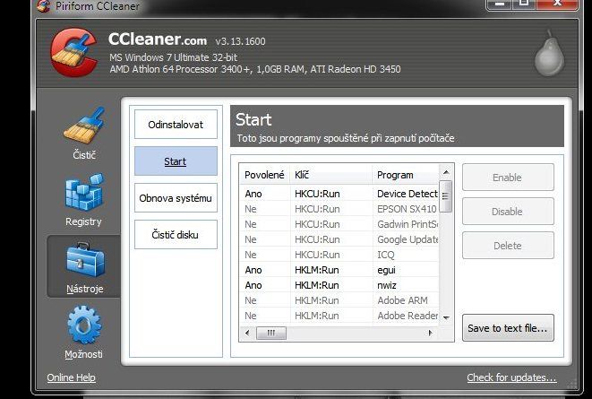Screen dimensions: 592x399
Task: Select the nwiz startup entry
Action: (x=339, y=285)
